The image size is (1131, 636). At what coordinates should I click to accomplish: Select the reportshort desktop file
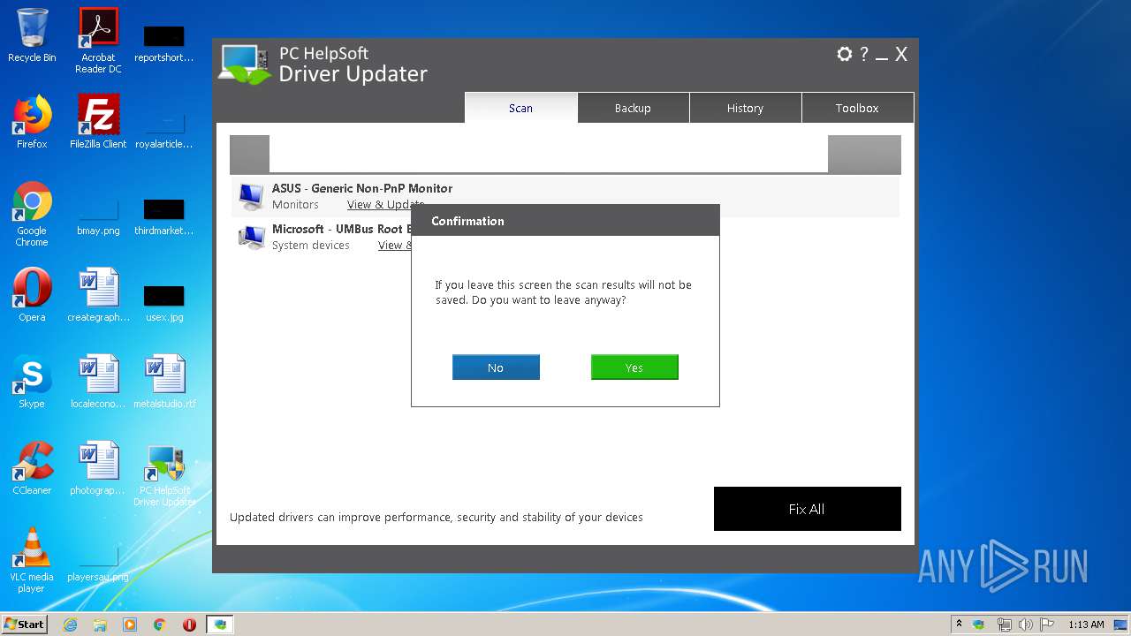tap(164, 44)
